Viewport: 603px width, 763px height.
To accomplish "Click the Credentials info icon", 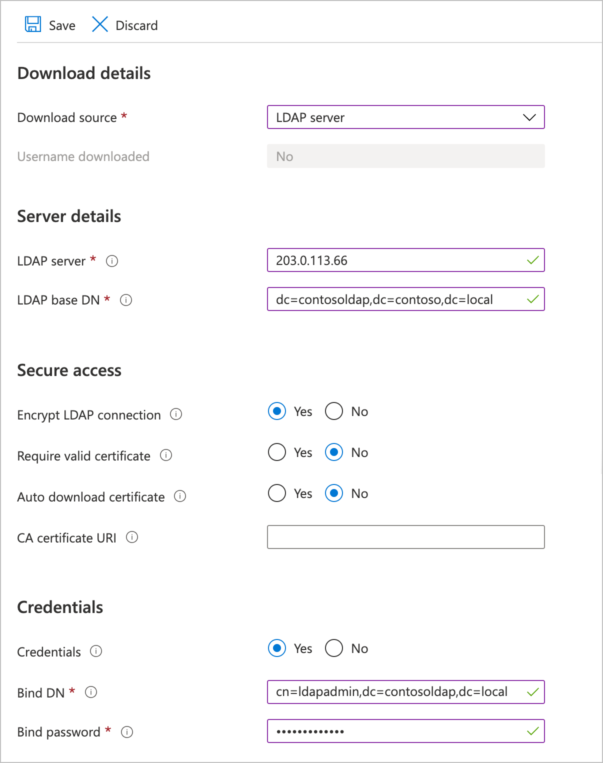I will (96, 652).
